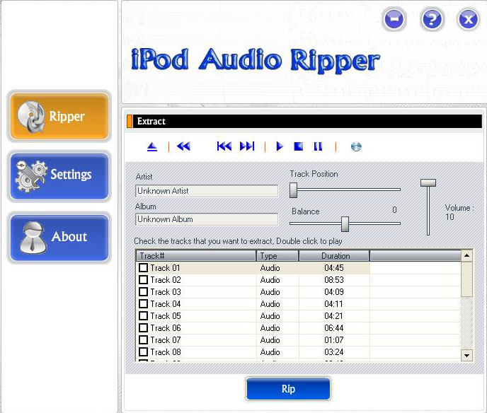Start playback with the play icon
Screen dimensions: 487x413
(280, 146)
